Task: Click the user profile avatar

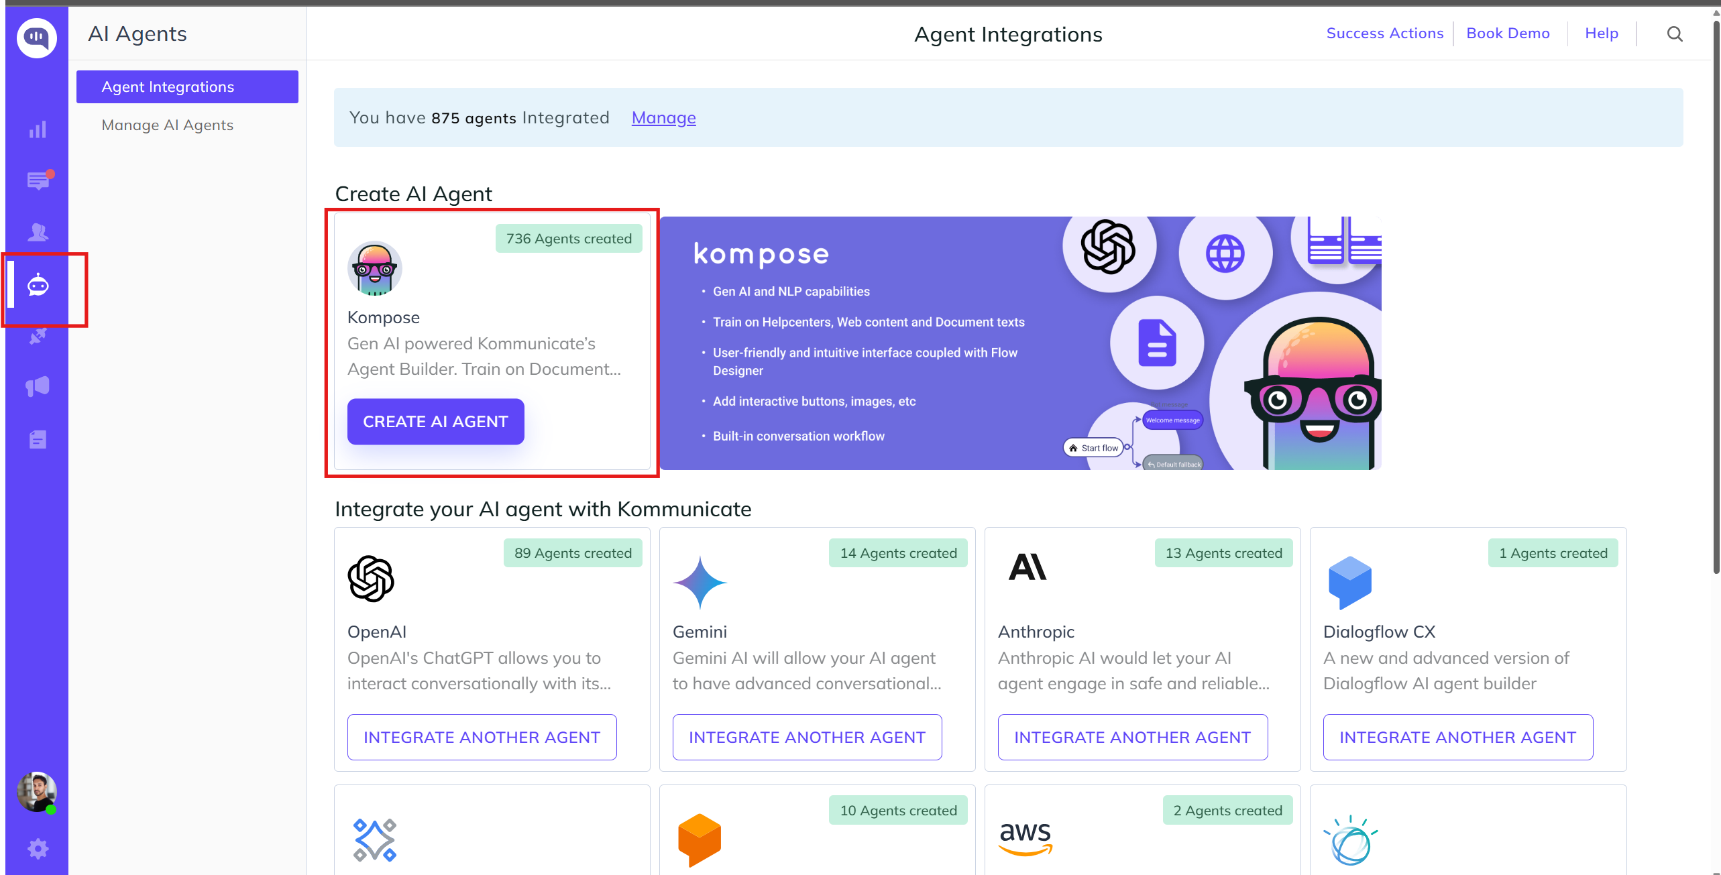Action: click(37, 792)
